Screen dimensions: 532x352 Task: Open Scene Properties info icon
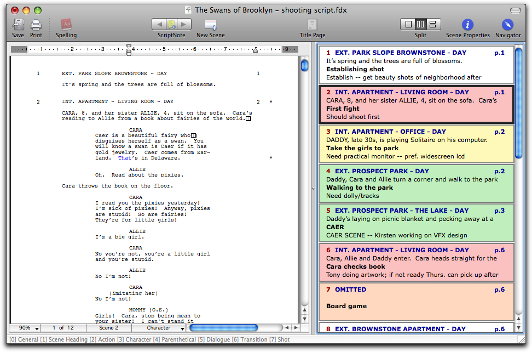[x=467, y=25]
